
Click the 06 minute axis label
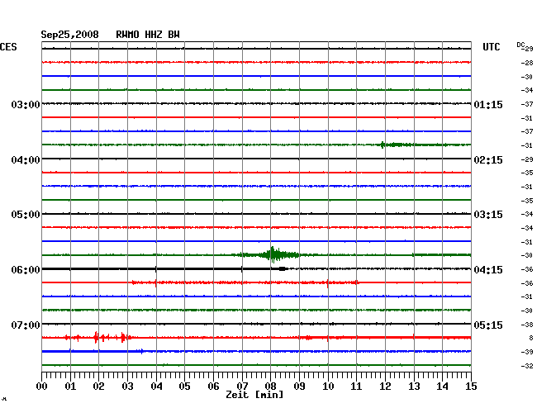(x=213, y=387)
